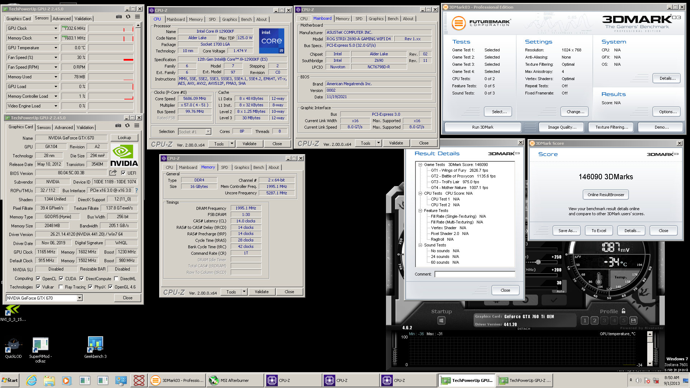Open SPD tab in CPU-Z Memory window
Screen dimensions: 690x388
(225, 167)
